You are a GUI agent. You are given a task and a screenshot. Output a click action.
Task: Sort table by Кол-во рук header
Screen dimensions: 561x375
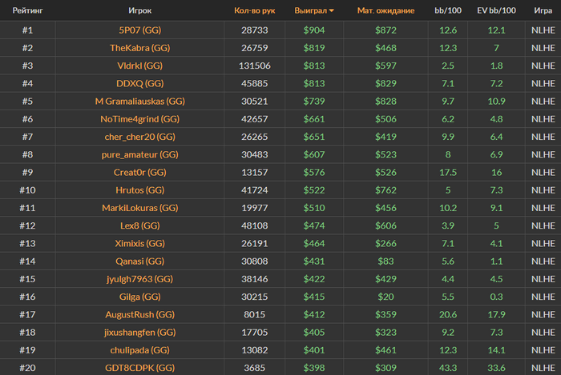tap(254, 11)
